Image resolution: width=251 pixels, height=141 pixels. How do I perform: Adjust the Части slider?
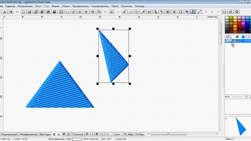pos(237,97)
